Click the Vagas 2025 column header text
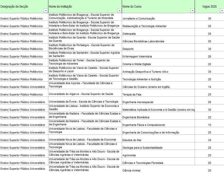 [209, 6]
